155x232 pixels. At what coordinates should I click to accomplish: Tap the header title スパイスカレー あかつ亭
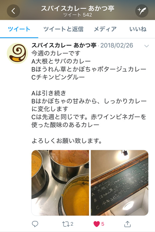(77, 8)
